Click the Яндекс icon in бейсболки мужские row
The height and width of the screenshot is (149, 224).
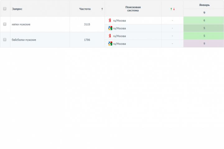[110, 36]
